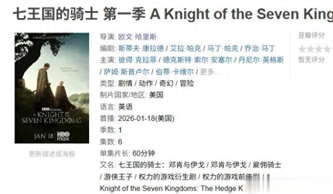Click the third rating star

319,49
